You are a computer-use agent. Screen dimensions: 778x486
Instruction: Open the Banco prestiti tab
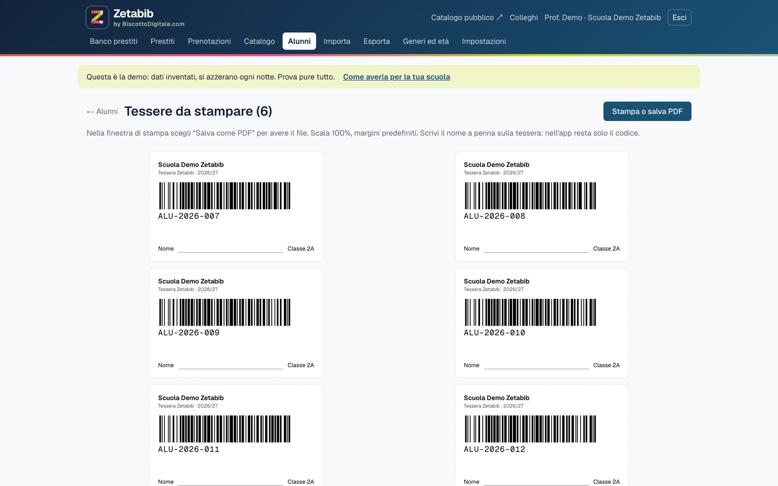(113, 41)
